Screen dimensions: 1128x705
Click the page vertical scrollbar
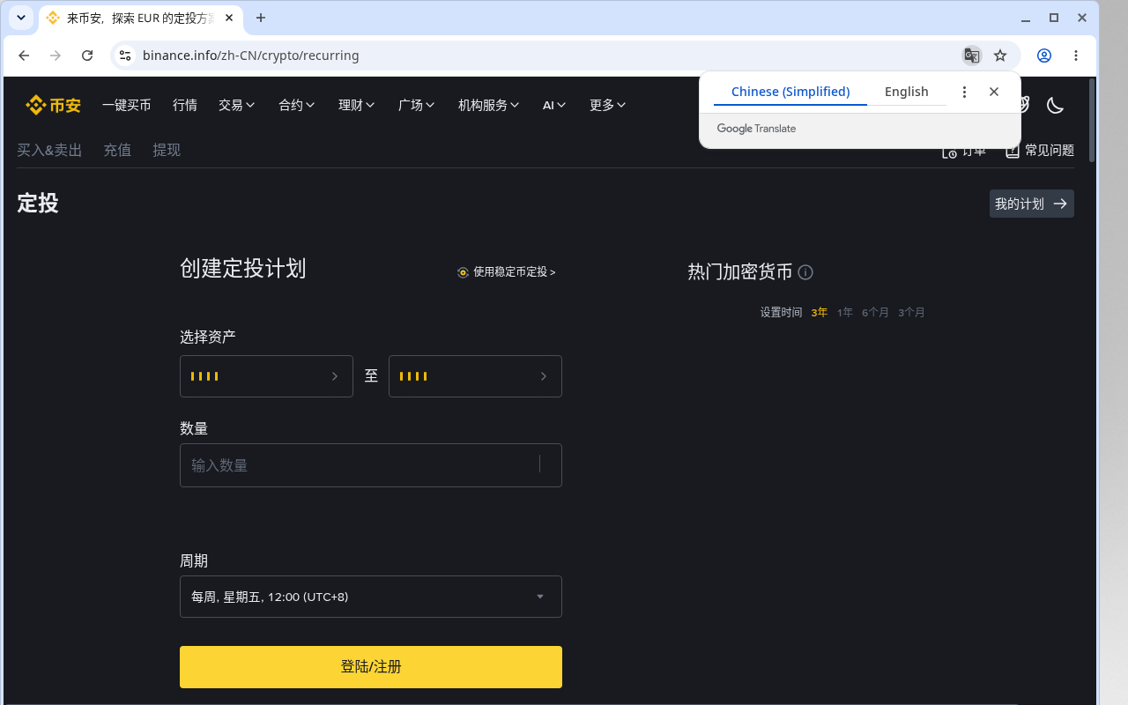pyautogui.click(x=1093, y=120)
